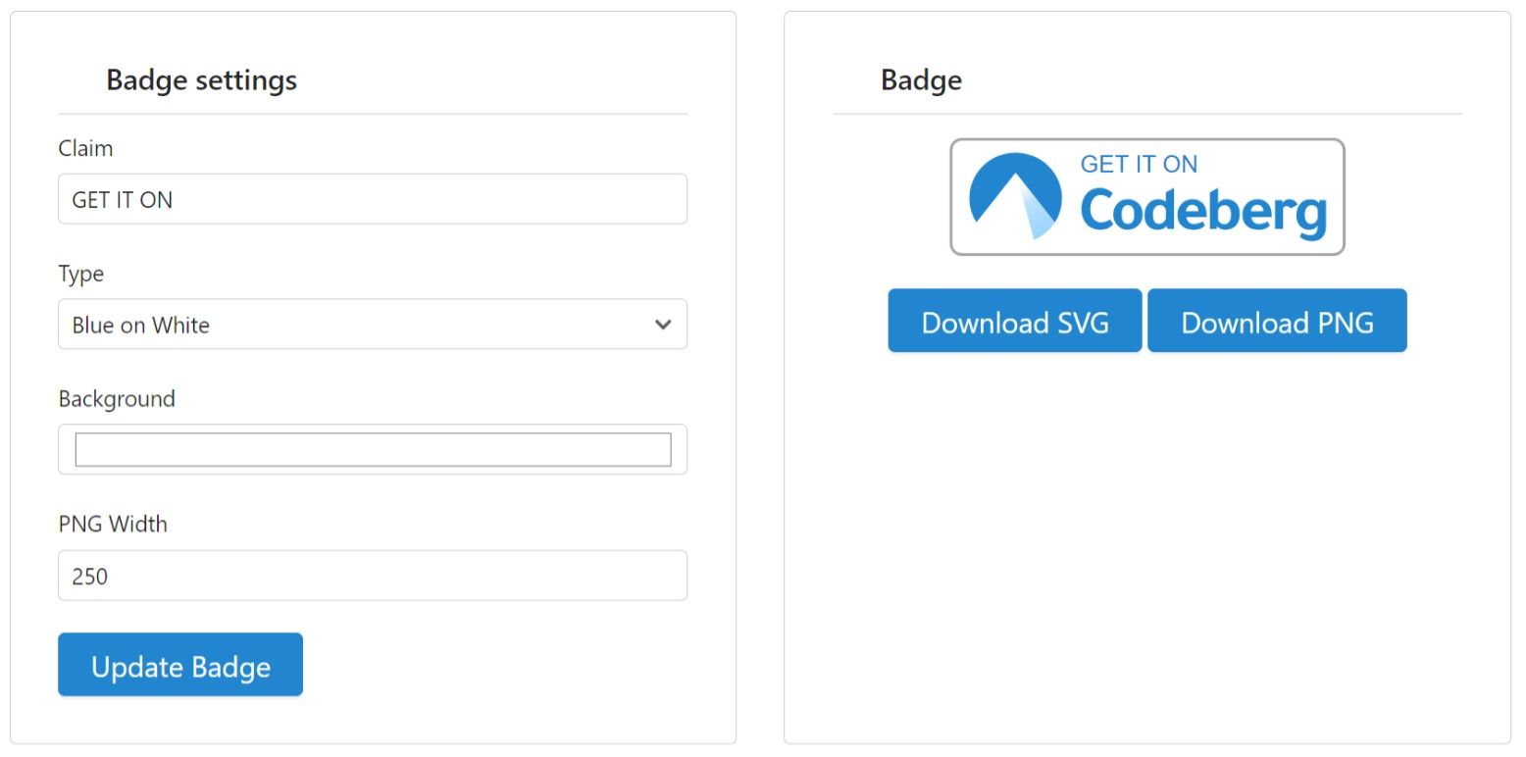Click the PNG Width label
Image resolution: width=1526 pixels, height=757 pixels.
click(x=113, y=524)
